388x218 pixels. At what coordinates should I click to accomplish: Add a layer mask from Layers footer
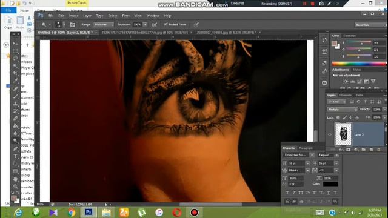pyautogui.click(x=348, y=150)
